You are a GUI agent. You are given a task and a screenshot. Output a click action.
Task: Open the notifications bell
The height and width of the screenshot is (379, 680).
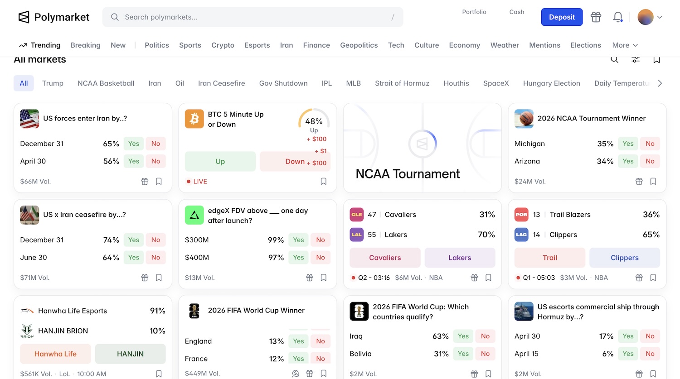point(617,17)
